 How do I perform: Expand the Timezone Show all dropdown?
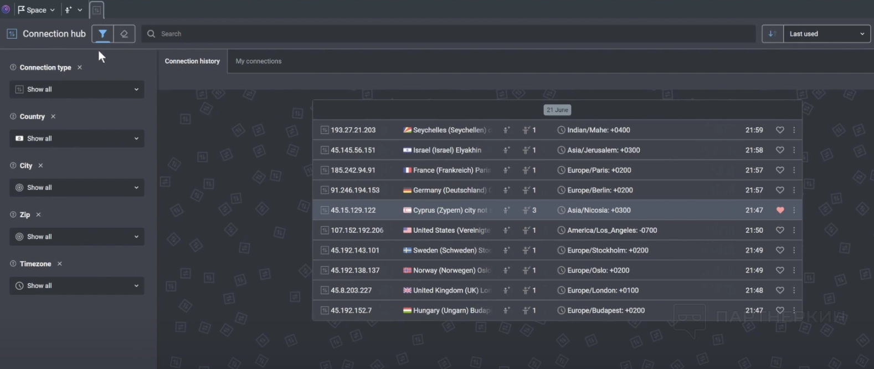click(77, 286)
